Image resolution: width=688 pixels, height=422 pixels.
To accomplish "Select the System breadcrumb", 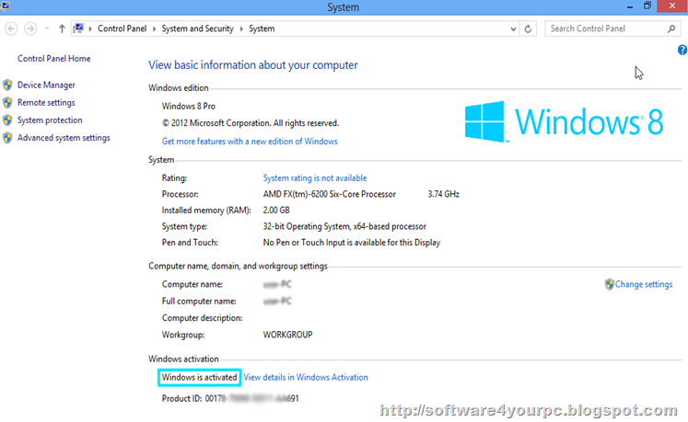I will tap(262, 29).
